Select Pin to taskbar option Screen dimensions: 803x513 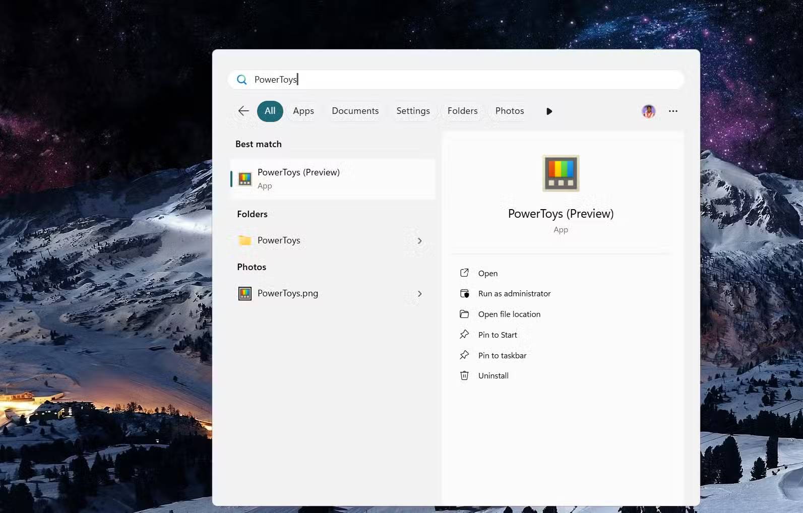tap(502, 355)
